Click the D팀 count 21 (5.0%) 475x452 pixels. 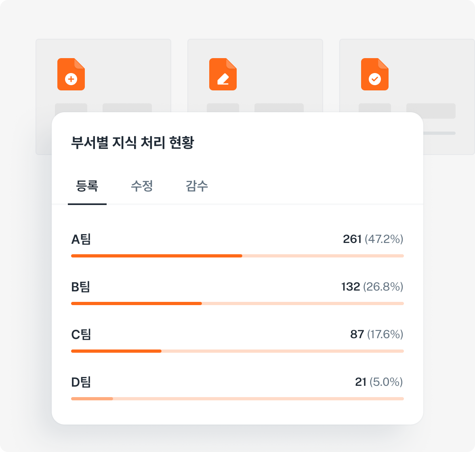(379, 382)
